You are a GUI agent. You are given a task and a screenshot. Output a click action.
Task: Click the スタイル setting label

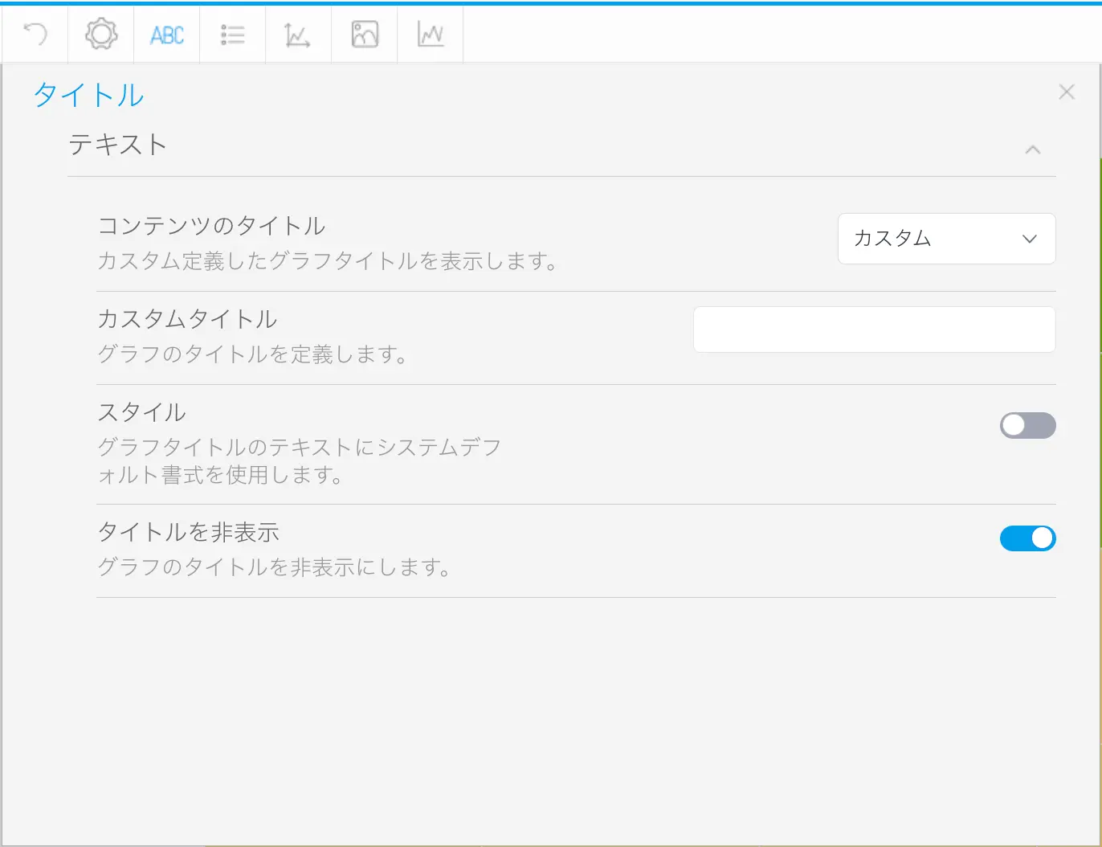[141, 412]
